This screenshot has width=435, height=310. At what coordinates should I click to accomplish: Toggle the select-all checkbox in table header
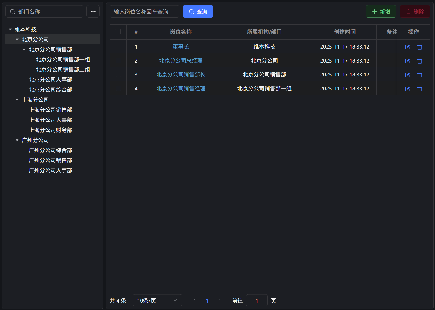(118, 32)
